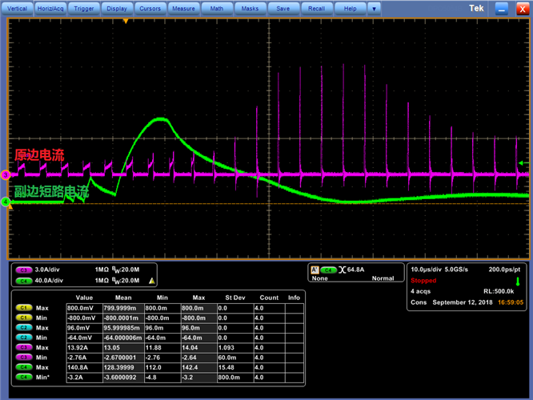Screen dimensions: 533x400
Task: Click the warning triangle next to C4 bandwidth
Action: (152, 281)
